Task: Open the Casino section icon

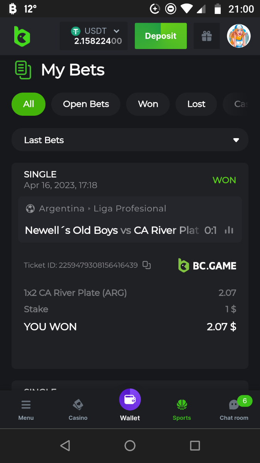Action: pos(78,405)
